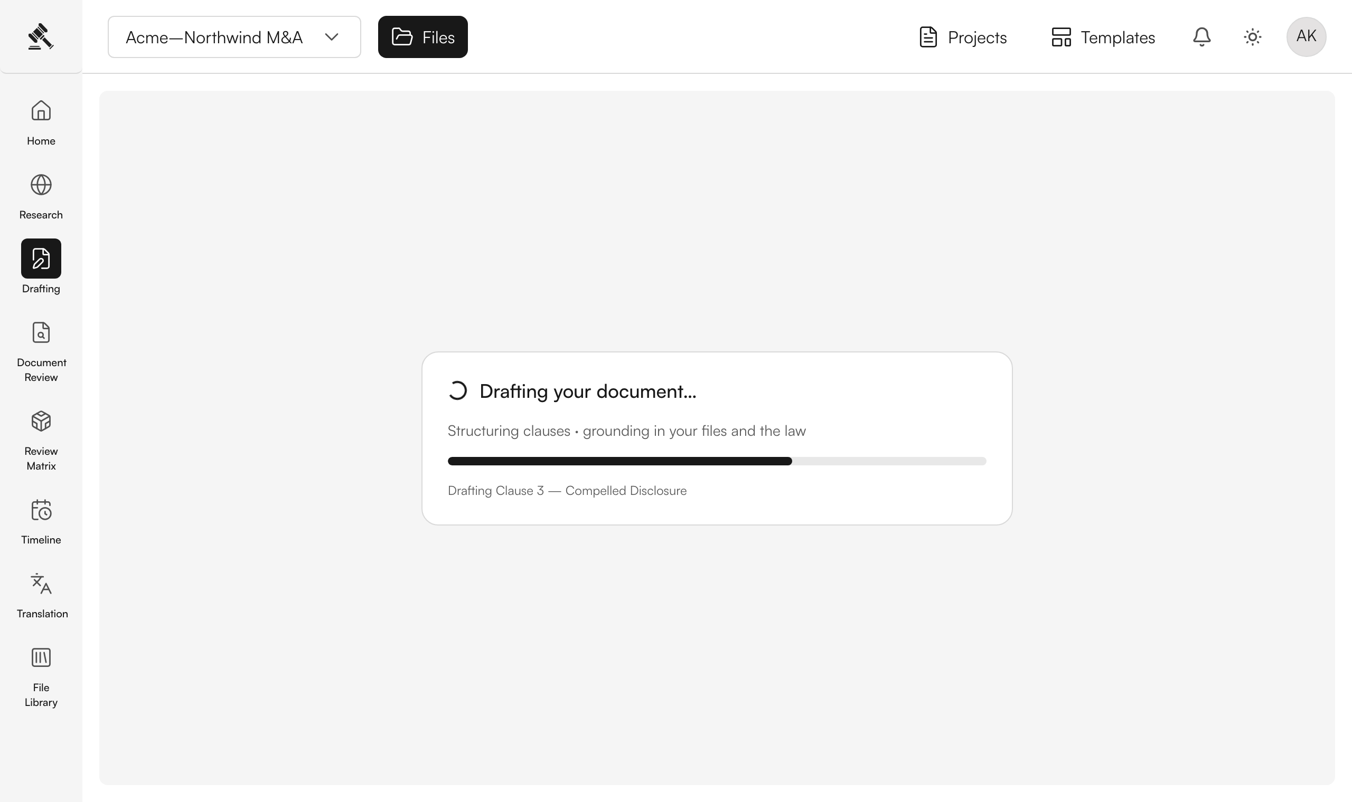Open the Research globe icon
Viewport: 1352px width, 802px height.
(x=41, y=185)
